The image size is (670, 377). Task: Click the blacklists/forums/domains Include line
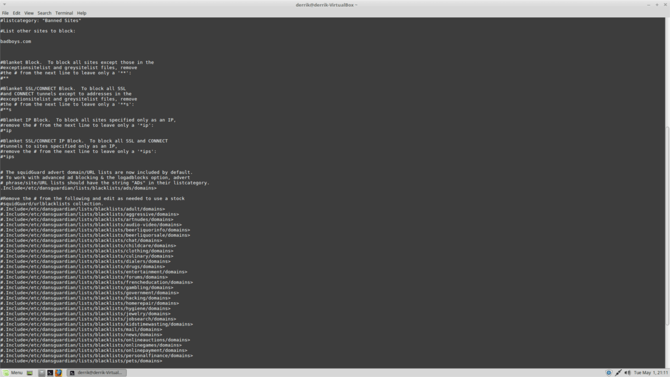[x=84, y=277]
